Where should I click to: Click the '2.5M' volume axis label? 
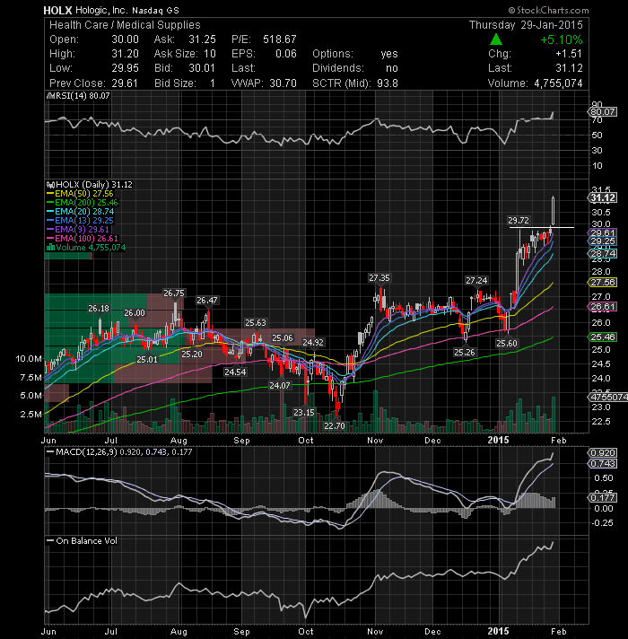click(31, 414)
